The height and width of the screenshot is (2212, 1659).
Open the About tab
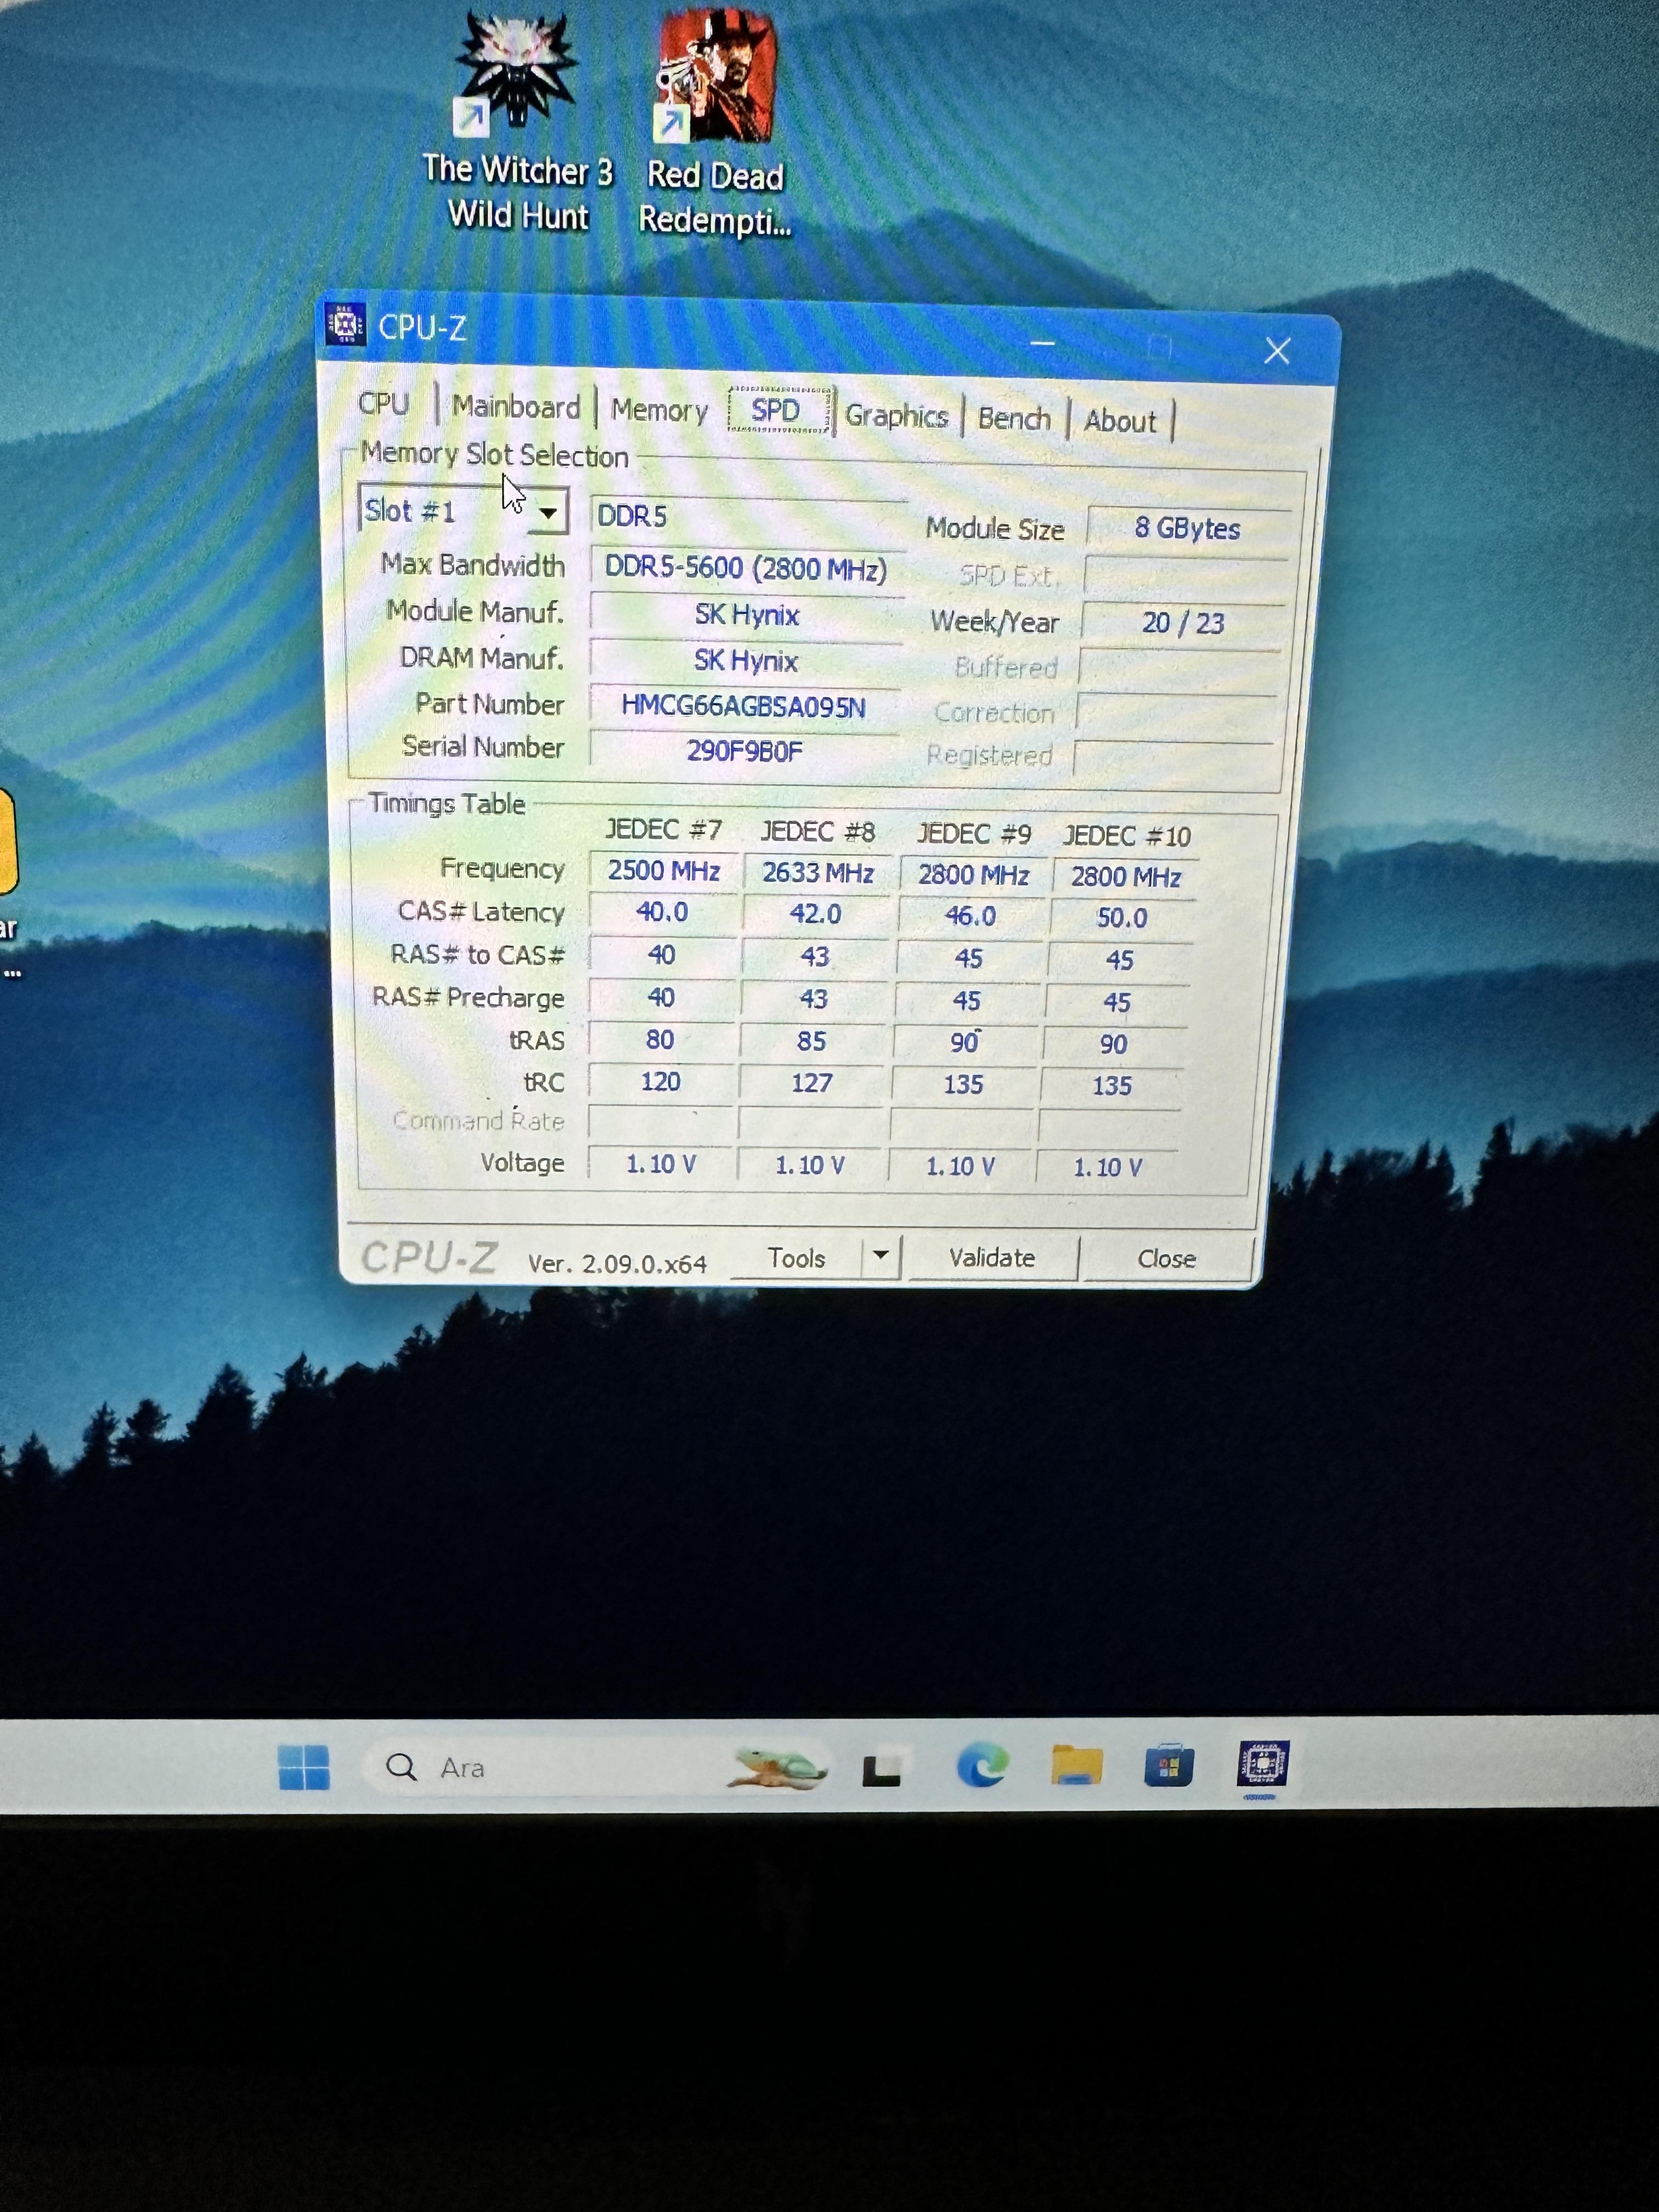tap(1120, 421)
